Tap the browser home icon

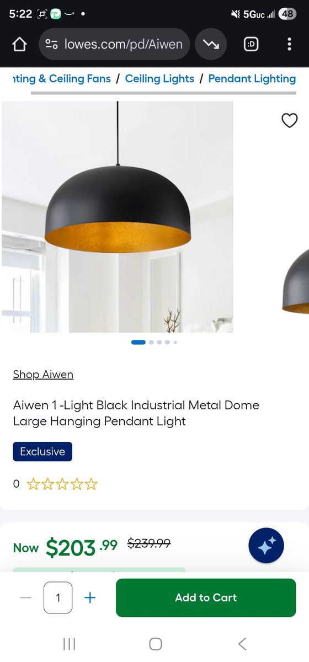19,44
